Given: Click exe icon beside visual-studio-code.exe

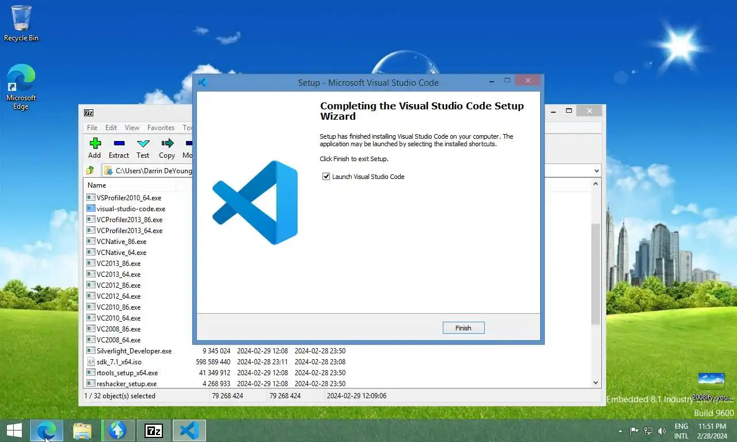Looking at the screenshot, I should click(91, 209).
